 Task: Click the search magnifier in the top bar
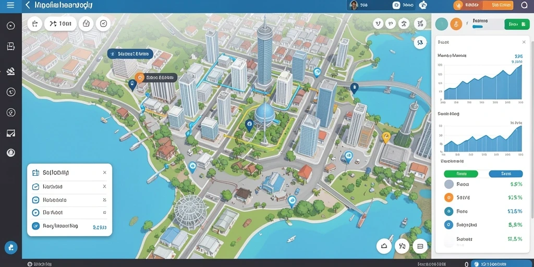[x=525, y=5]
